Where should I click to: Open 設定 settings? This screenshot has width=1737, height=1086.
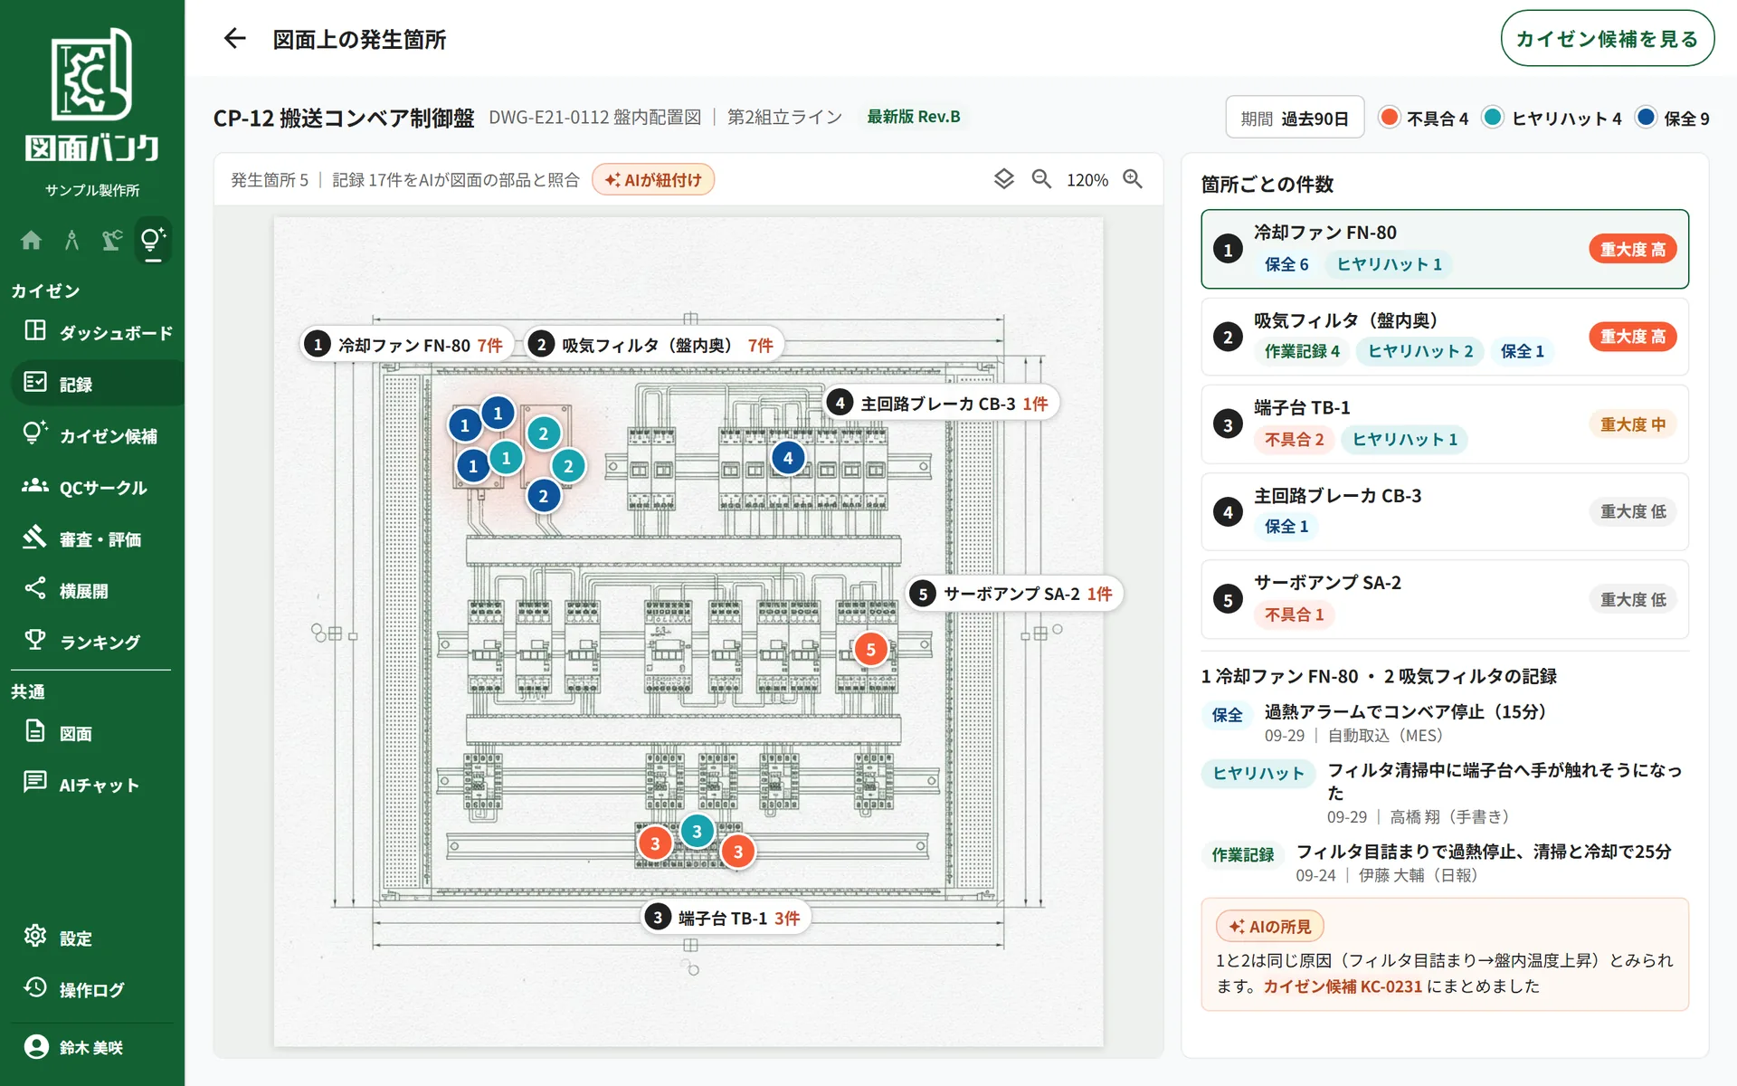pos(98,938)
